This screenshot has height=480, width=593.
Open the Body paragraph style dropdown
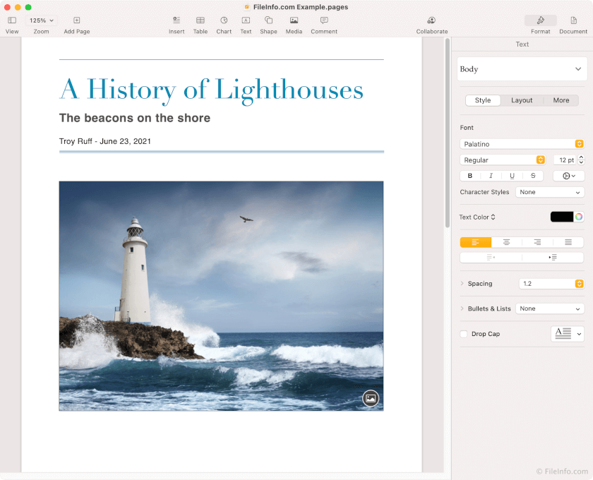pos(522,69)
